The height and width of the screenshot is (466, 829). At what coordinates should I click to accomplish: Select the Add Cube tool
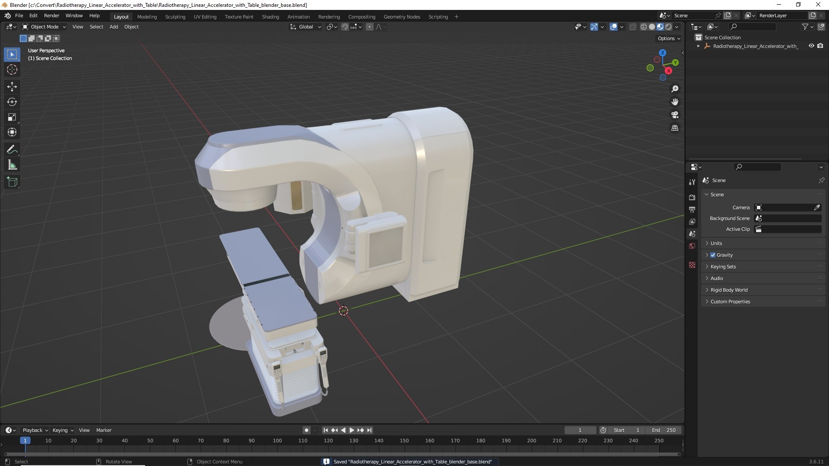click(12, 182)
